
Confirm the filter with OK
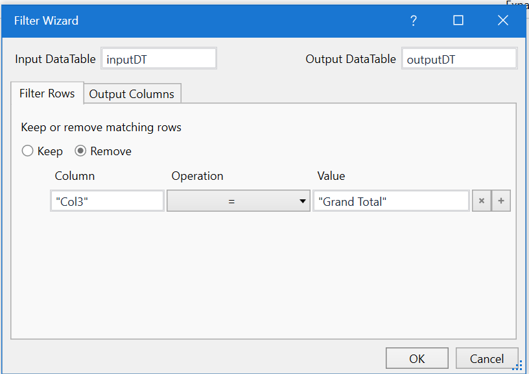point(417,358)
